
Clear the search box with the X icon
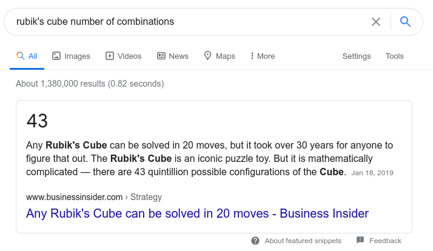376,22
